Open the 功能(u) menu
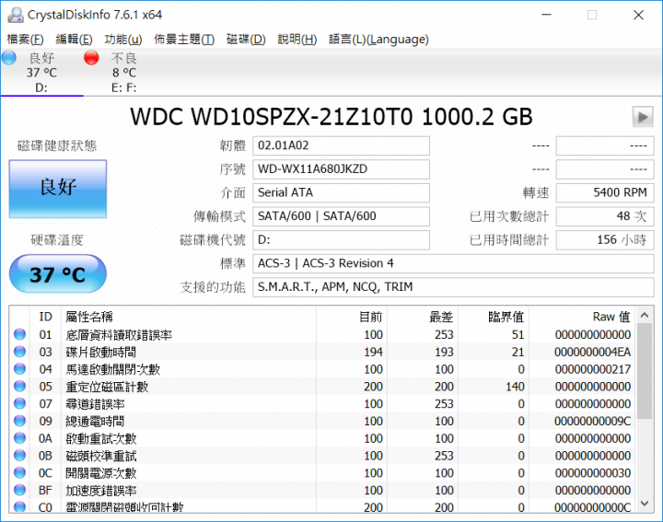This screenshot has width=663, height=522. point(123,40)
